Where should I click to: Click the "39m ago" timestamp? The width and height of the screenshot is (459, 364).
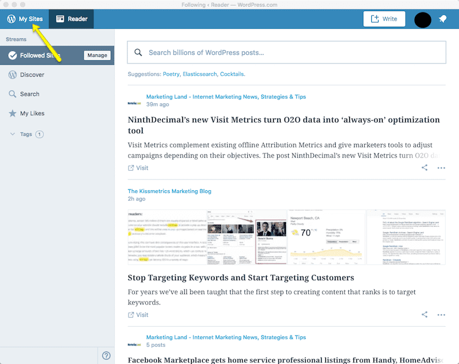coord(157,104)
